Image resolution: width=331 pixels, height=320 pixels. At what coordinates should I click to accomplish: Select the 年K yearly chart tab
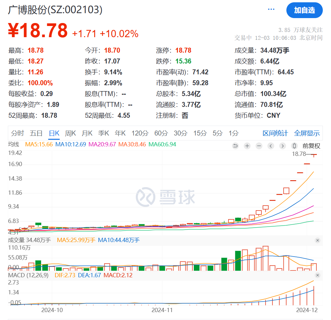120,133
